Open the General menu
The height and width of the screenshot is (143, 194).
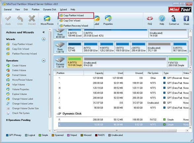(8, 9)
